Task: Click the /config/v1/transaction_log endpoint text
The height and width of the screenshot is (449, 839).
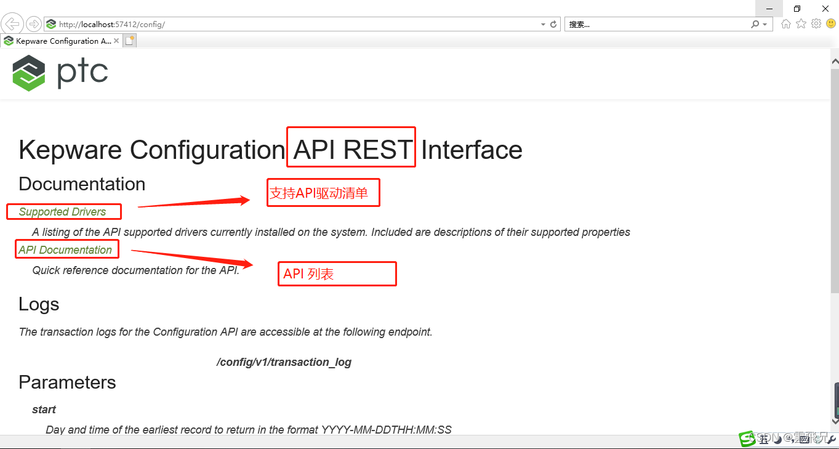Action: [284, 362]
